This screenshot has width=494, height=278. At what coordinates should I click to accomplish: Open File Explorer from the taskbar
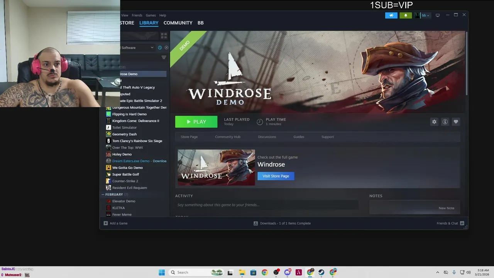pyautogui.click(x=242, y=272)
